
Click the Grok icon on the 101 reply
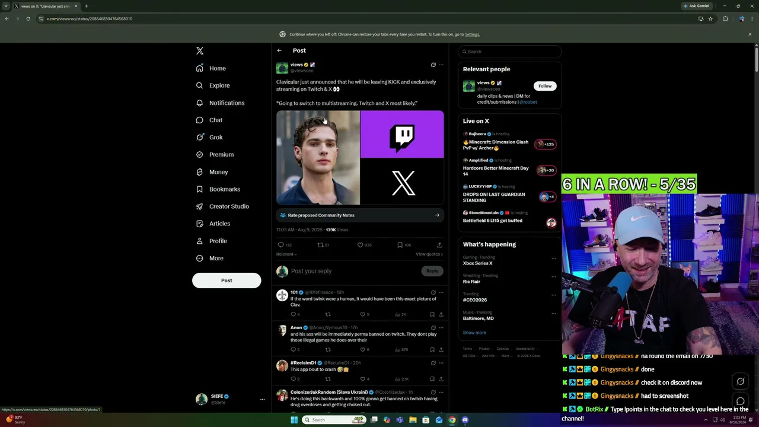[433, 292]
